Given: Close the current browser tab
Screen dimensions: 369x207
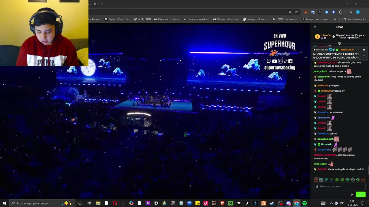Looking at the screenshot, I should point(95,4).
